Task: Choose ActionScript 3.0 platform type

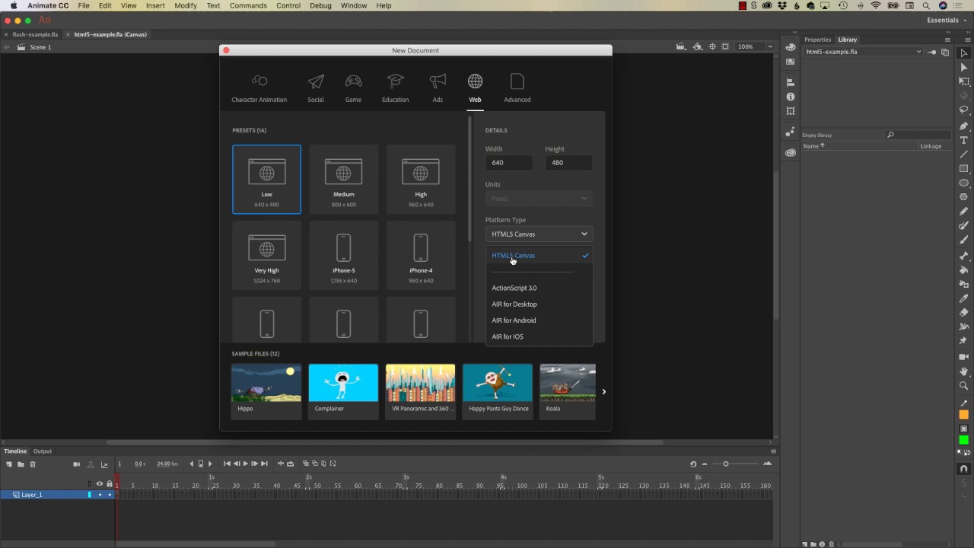Action: click(x=514, y=288)
